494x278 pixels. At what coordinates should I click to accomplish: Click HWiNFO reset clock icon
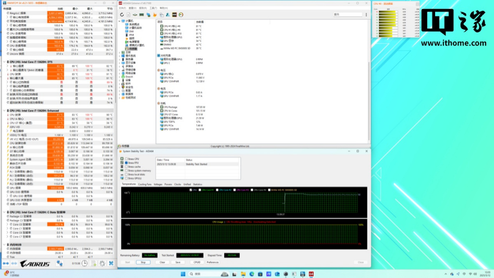click(x=84, y=263)
